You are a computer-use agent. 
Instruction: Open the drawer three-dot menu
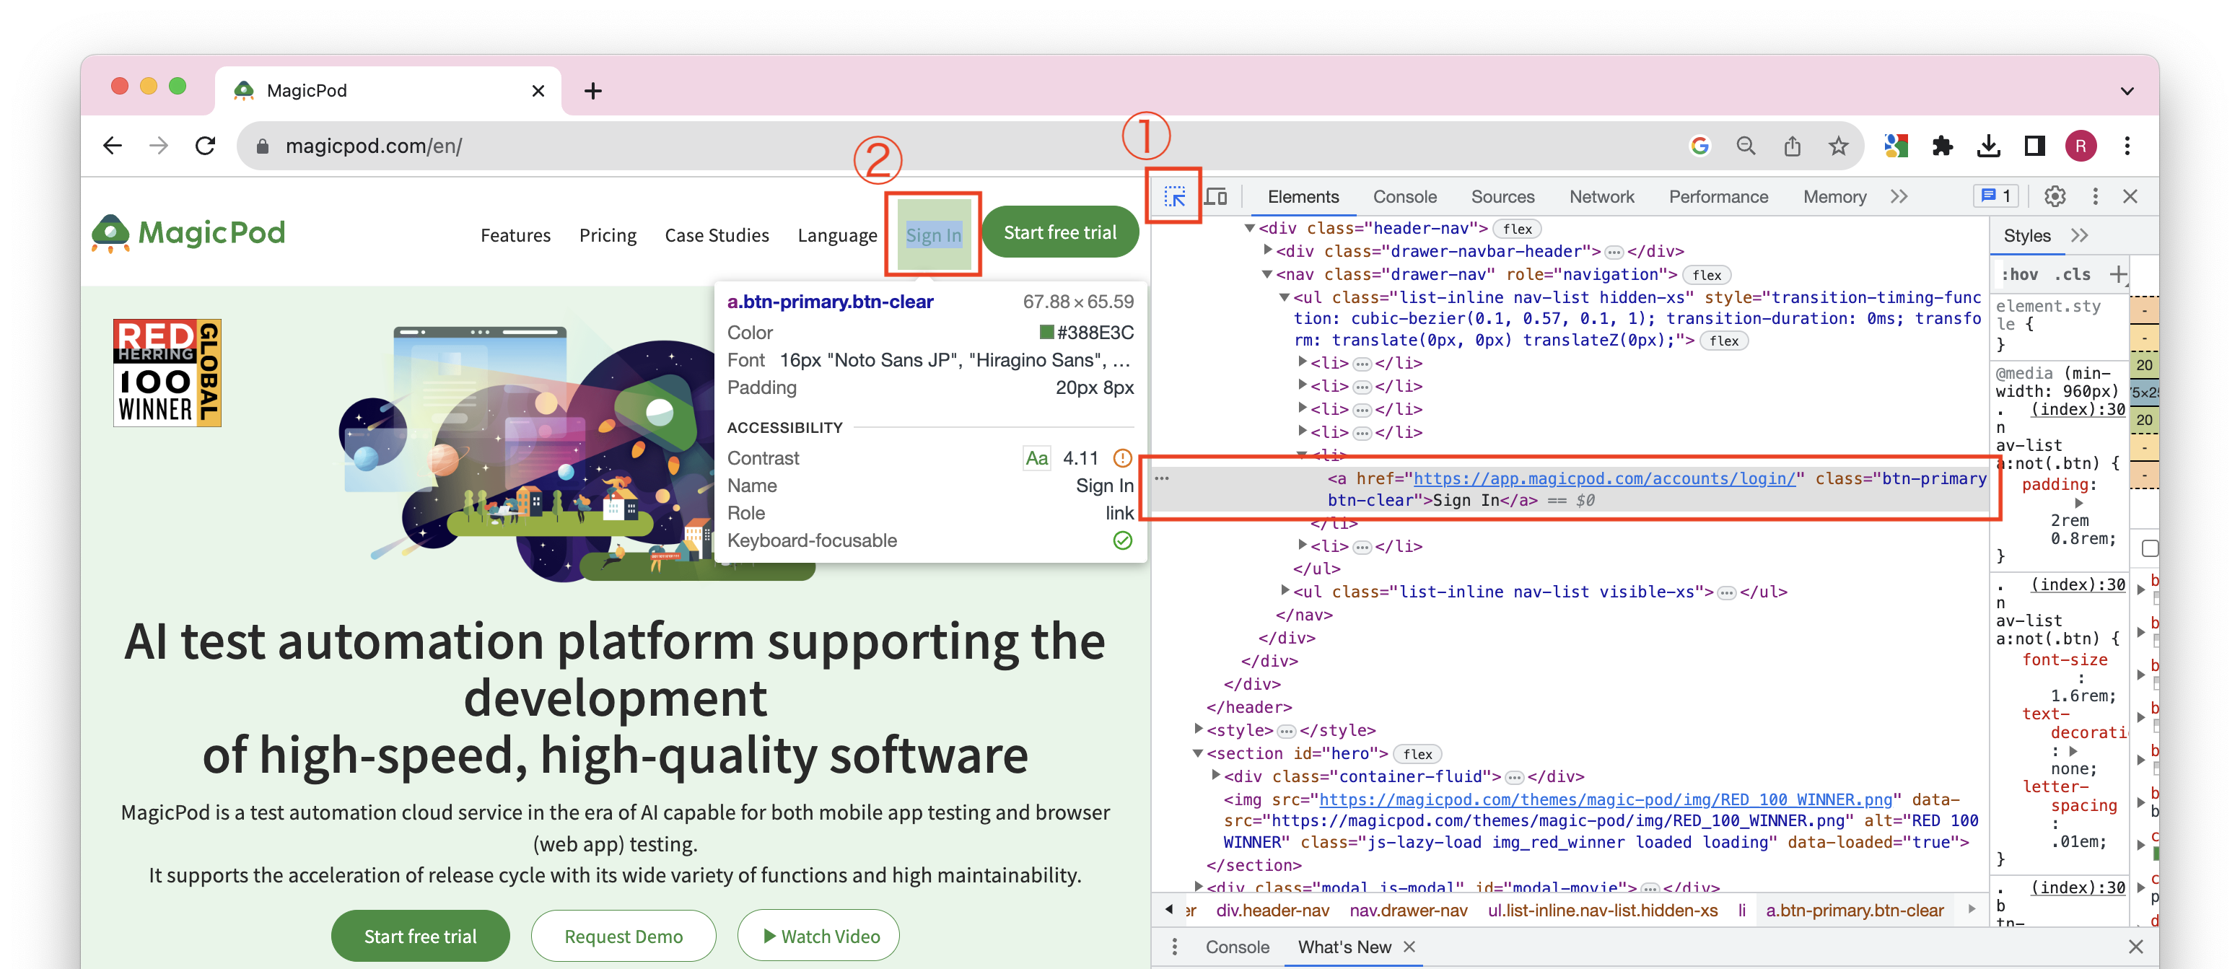[1175, 947]
